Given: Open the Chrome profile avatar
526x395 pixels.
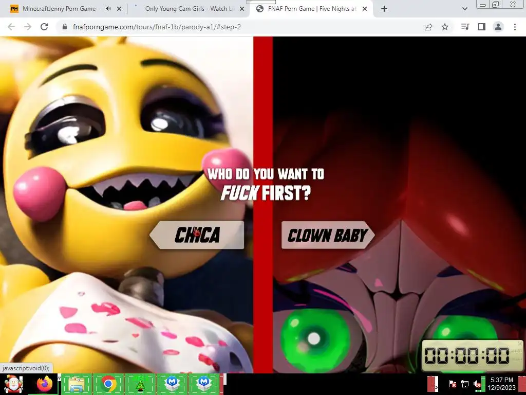Looking at the screenshot, I should pos(498,27).
